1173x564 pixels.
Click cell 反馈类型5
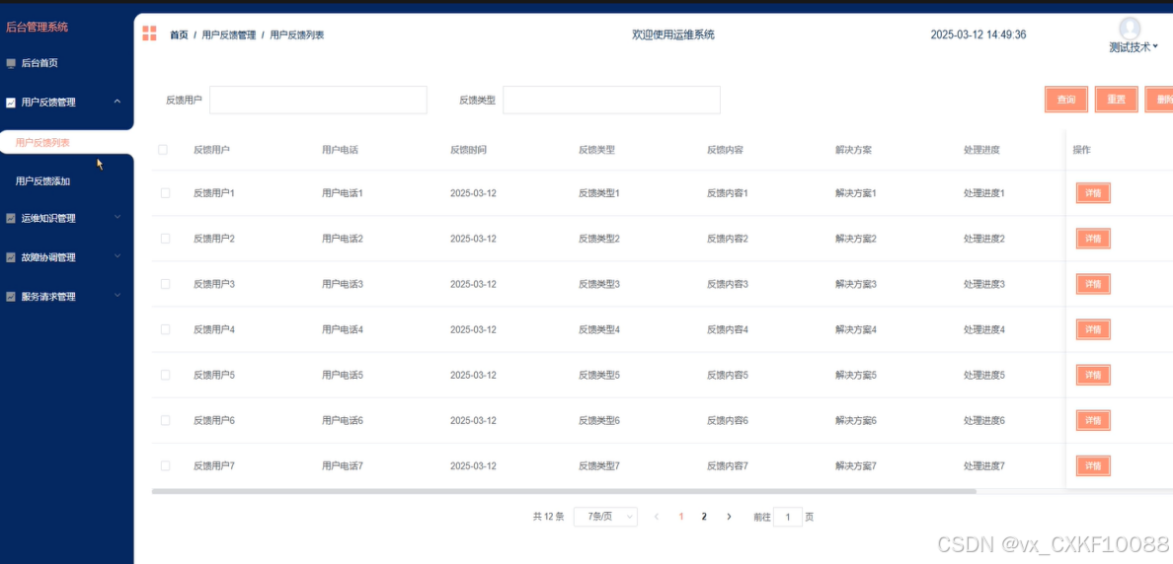pyautogui.click(x=599, y=375)
